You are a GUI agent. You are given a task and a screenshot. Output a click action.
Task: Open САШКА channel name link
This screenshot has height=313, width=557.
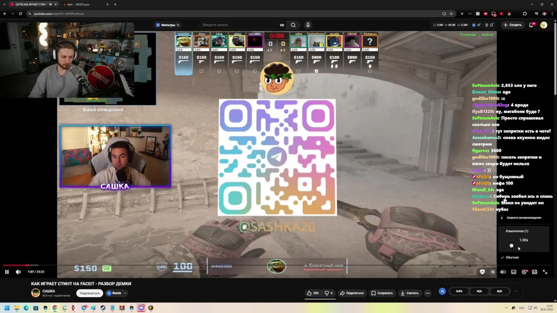(x=49, y=291)
